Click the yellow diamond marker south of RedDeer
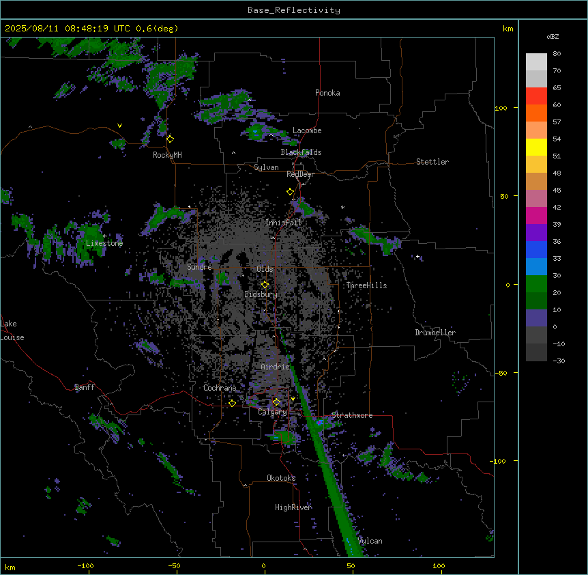588x575 pixels. coord(290,192)
